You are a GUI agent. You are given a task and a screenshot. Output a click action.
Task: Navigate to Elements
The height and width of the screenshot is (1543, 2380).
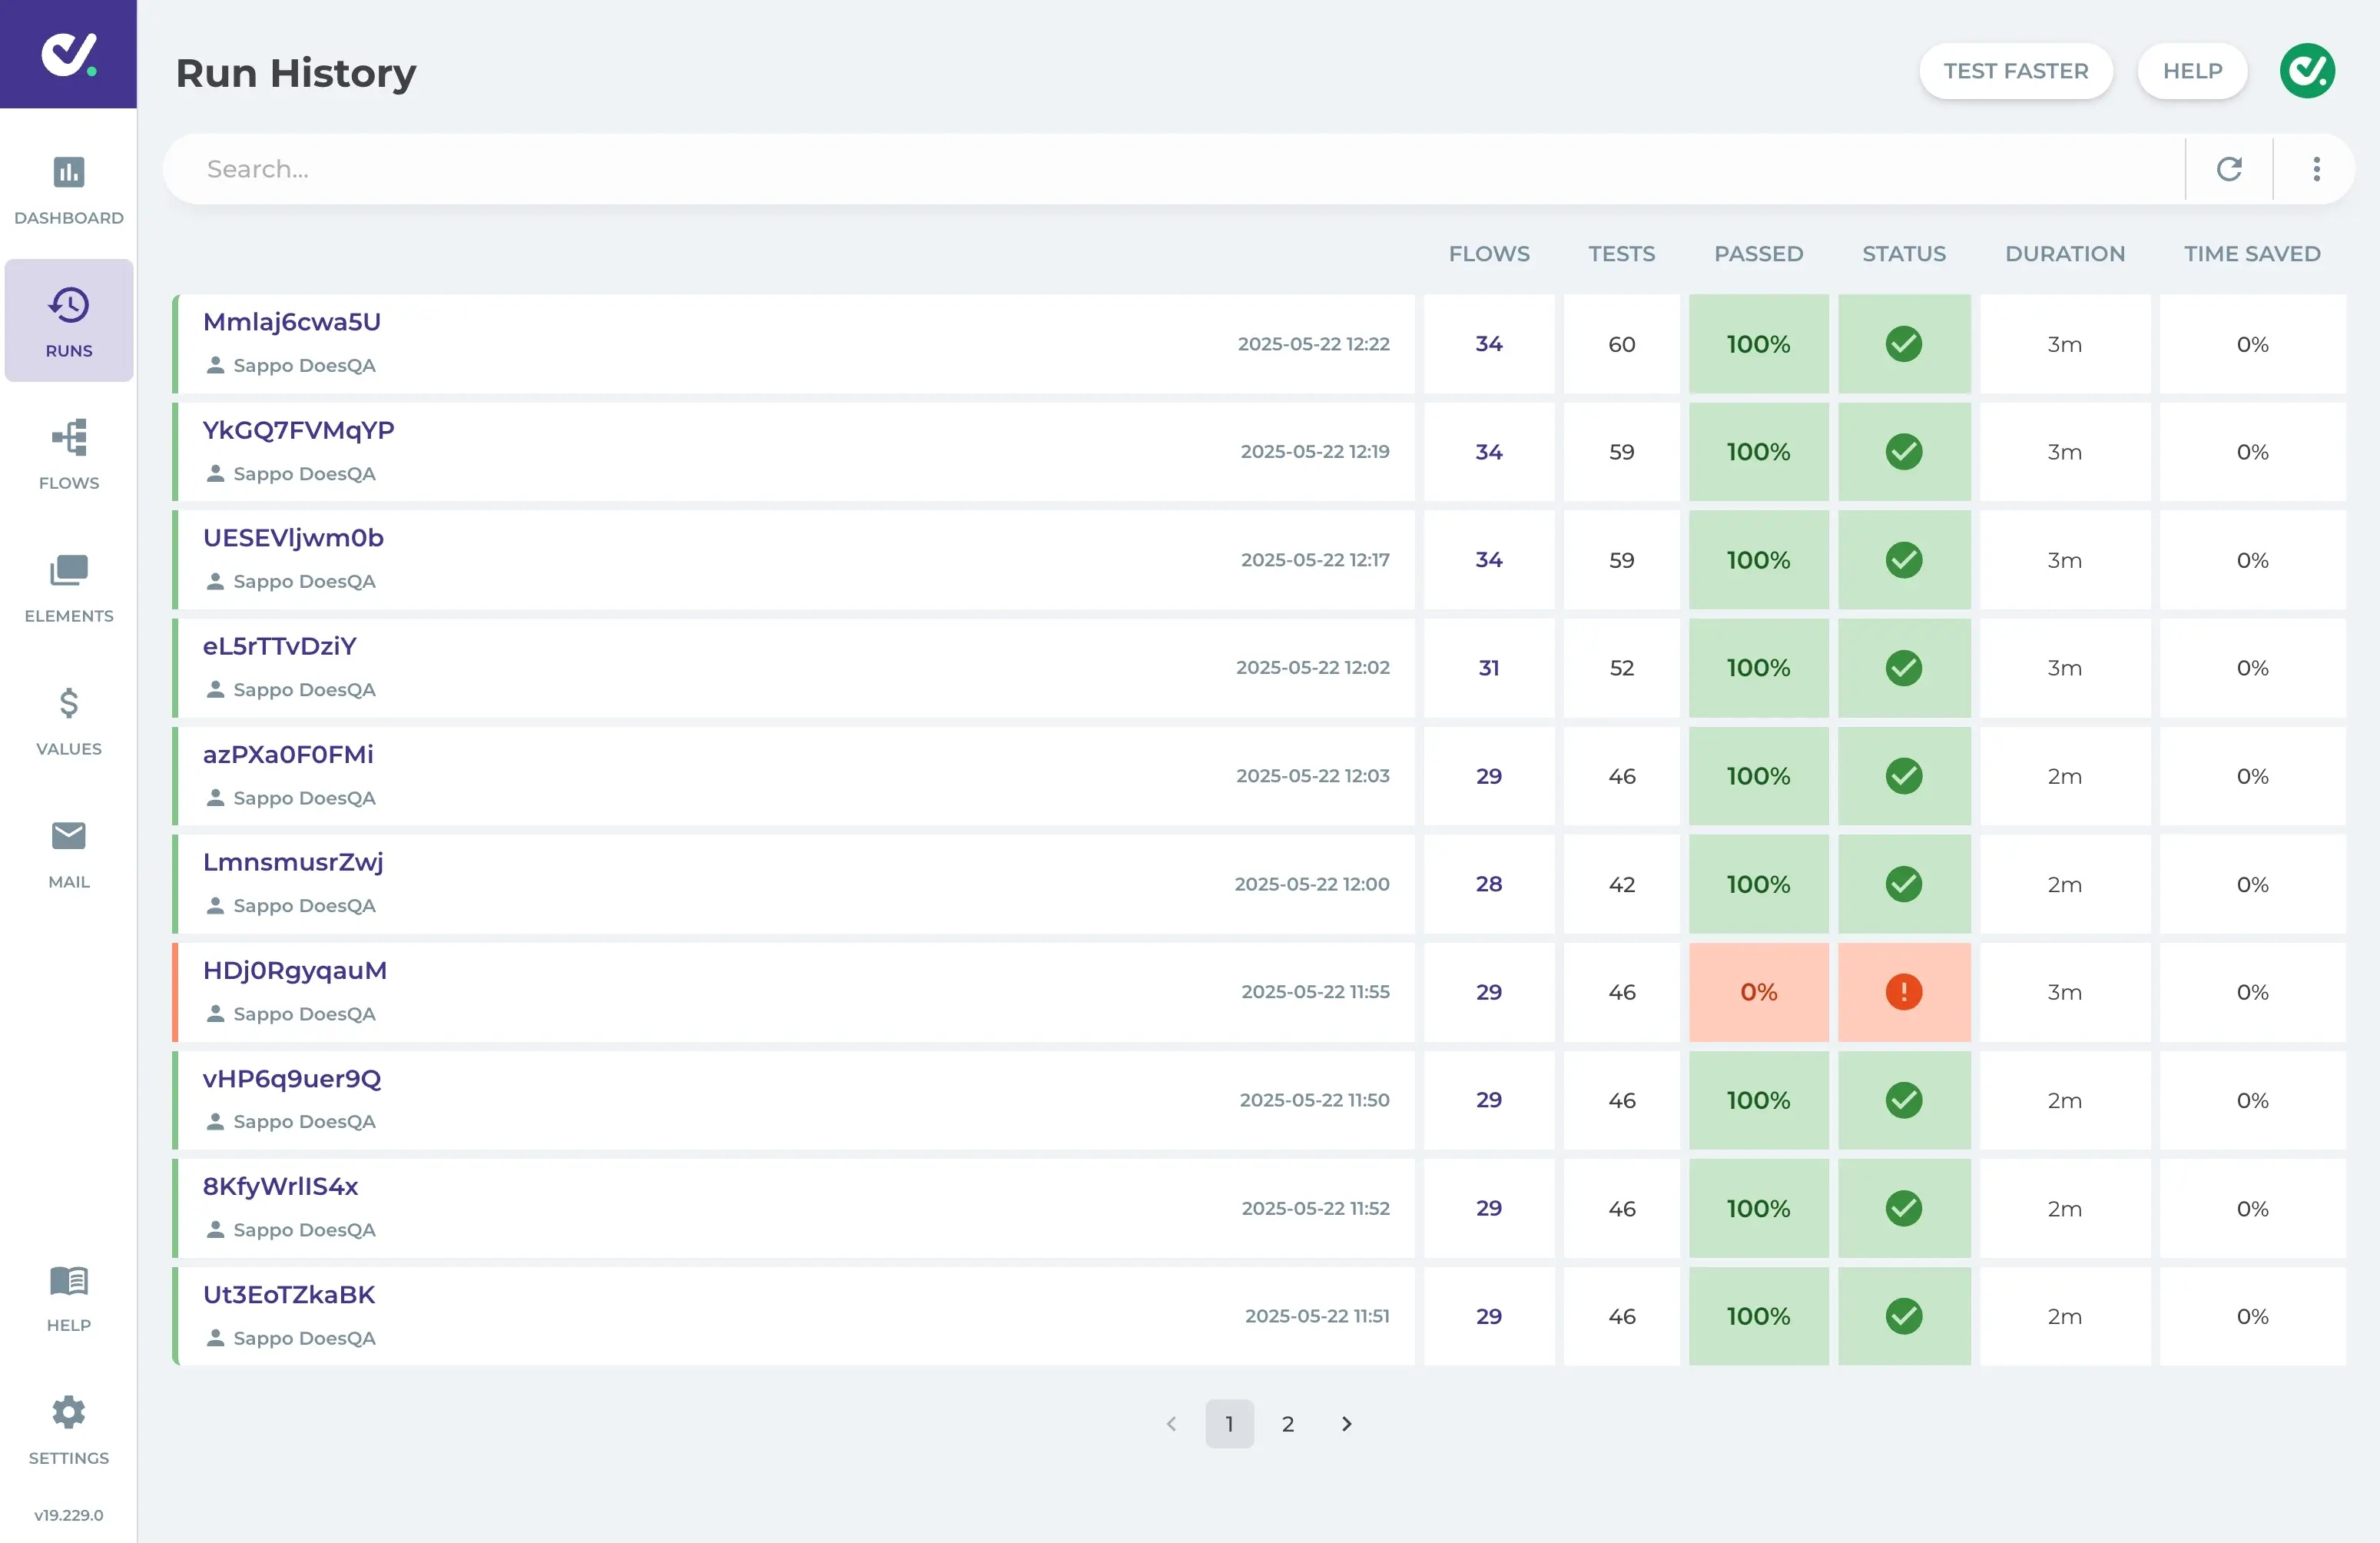(x=68, y=588)
